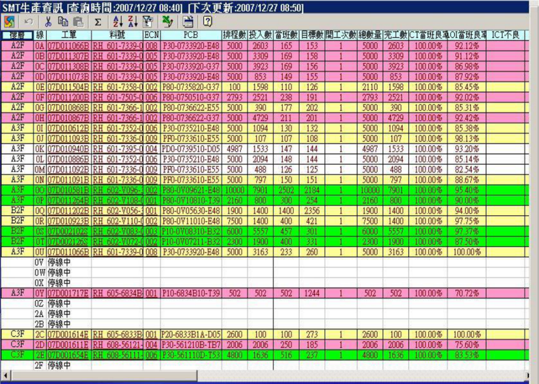Image resolution: width=539 pixels, height=384 pixels.
Task: Export the sheet to Excel icon
Action: pyautogui.click(x=167, y=22)
